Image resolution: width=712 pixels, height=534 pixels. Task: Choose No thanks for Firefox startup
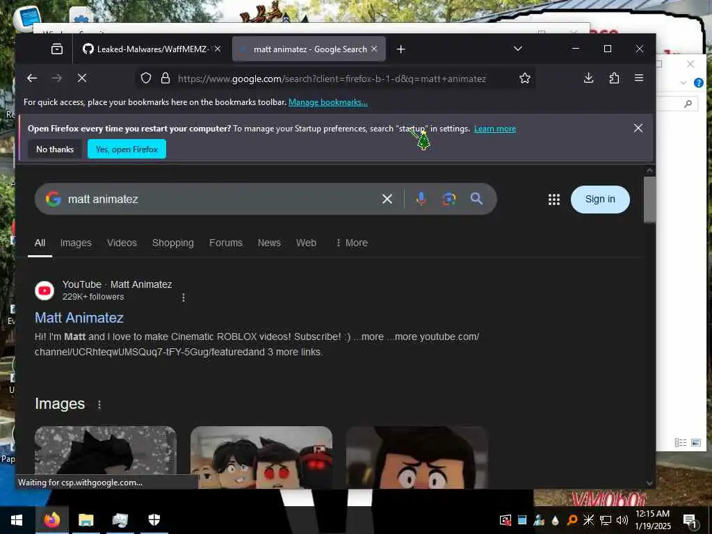click(x=55, y=149)
